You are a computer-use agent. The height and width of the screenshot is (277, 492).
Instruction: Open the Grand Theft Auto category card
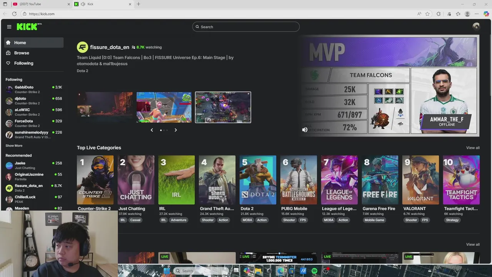coord(217,180)
